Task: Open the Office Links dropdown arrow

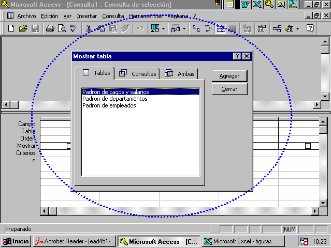Action: [163, 28]
